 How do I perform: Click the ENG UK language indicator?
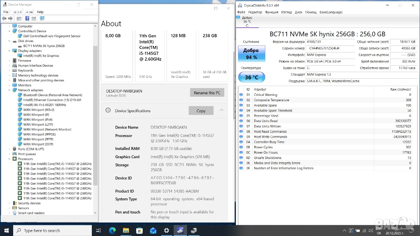379,230
